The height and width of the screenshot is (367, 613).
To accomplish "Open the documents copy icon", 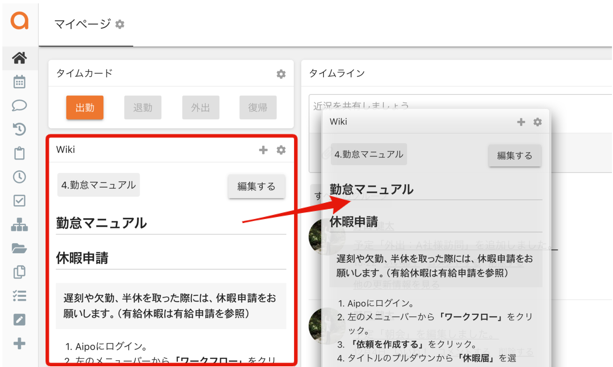I will coord(19,272).
